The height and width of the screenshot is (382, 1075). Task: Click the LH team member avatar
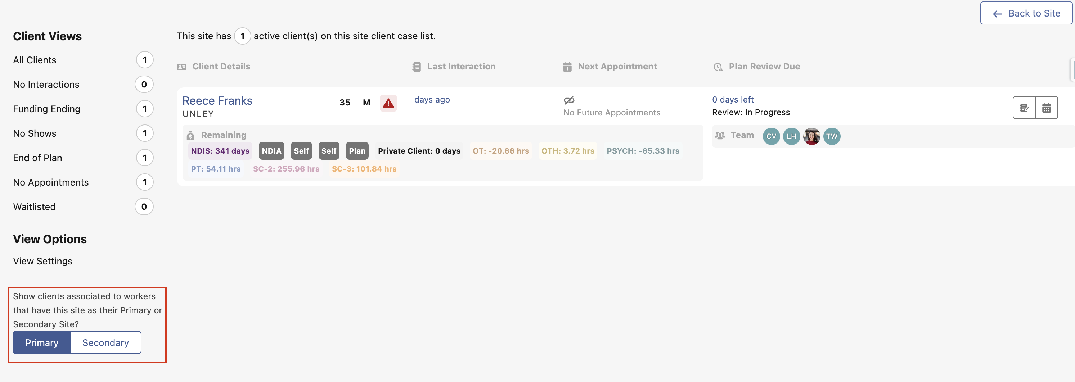[x=791, y=136]
